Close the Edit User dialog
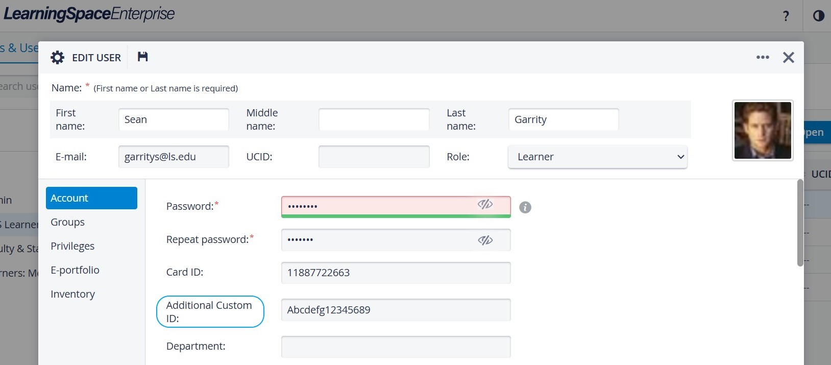The width and height of the screenshot is (831, 365). point(788,57)
